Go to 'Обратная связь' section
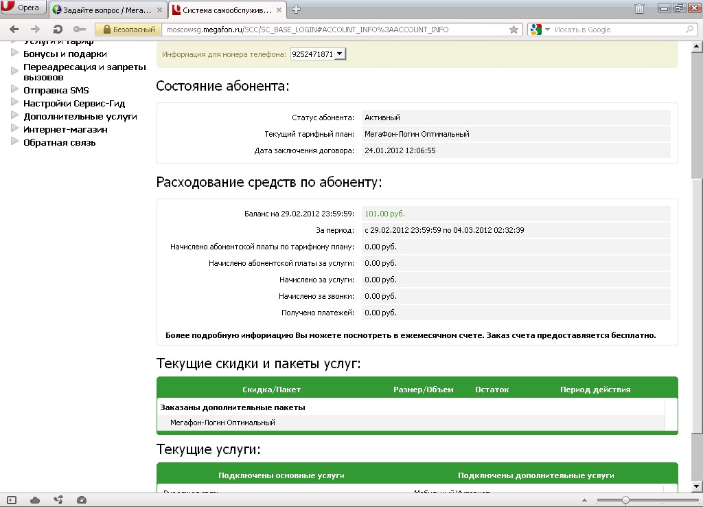Image resolution: width=703 pixels, height=507 pixels. pyautogui.click(x=59, y=142)
